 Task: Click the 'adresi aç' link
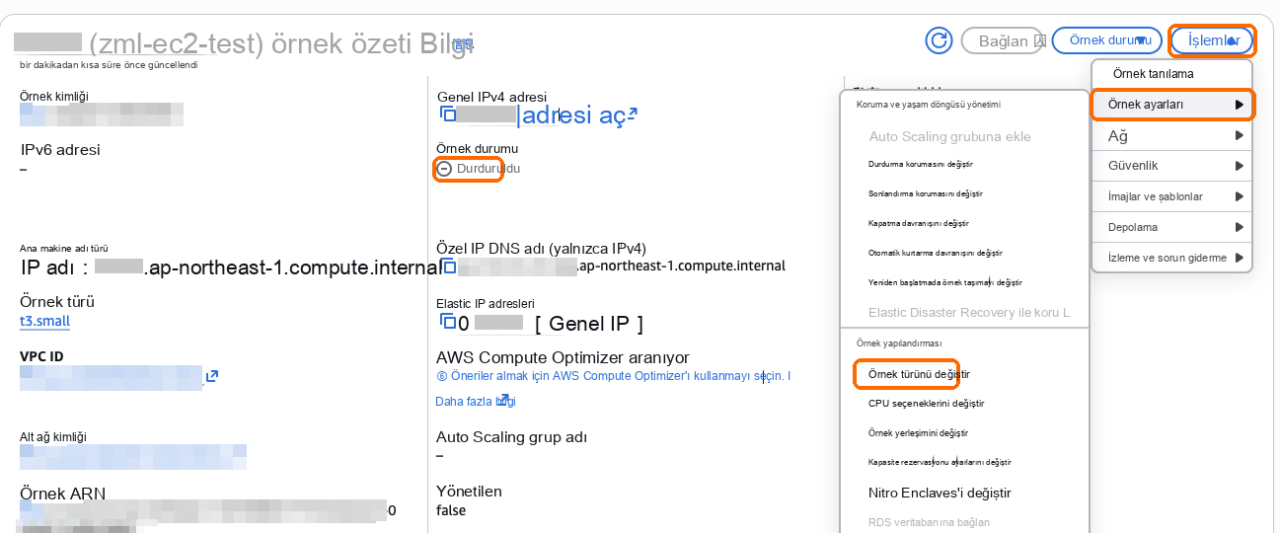click(572, 114)
